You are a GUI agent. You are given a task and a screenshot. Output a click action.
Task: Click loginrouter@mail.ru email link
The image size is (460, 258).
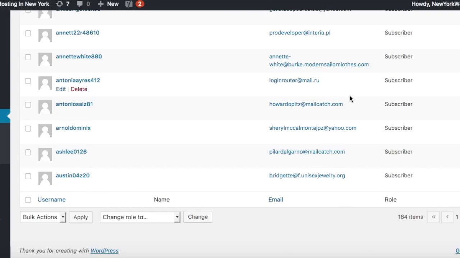point(294,80)
